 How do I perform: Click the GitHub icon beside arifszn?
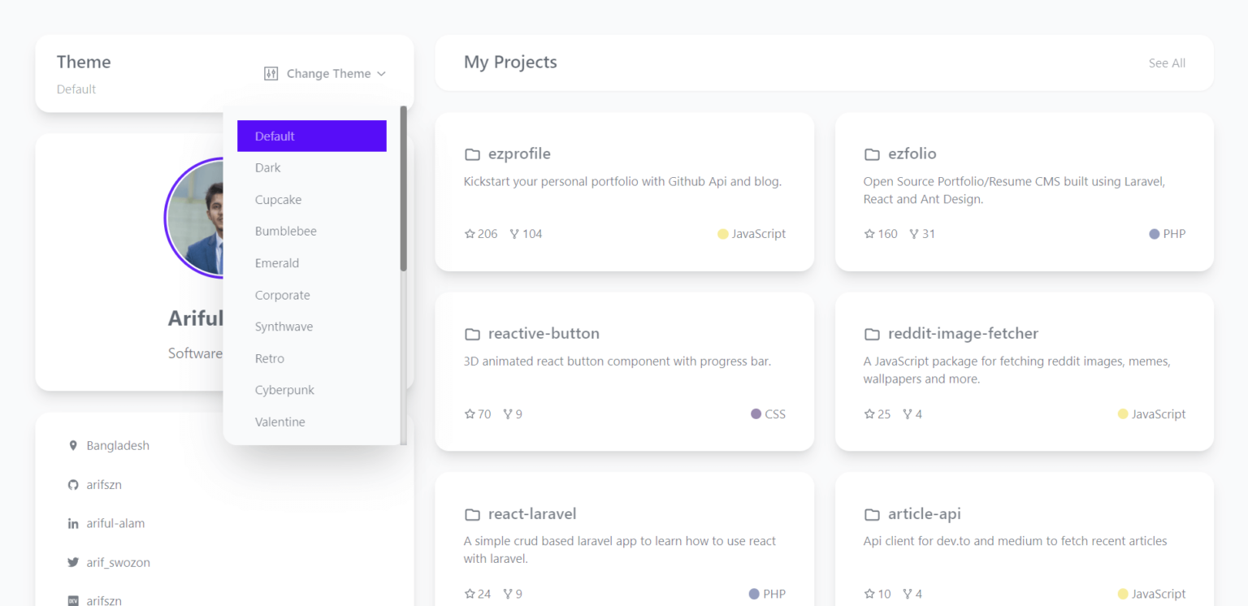(73, 484)
